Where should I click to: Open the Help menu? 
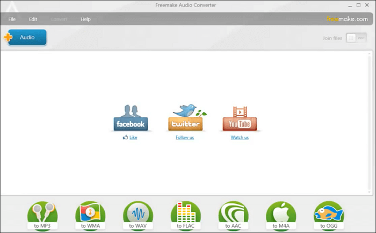coord(85,19)
